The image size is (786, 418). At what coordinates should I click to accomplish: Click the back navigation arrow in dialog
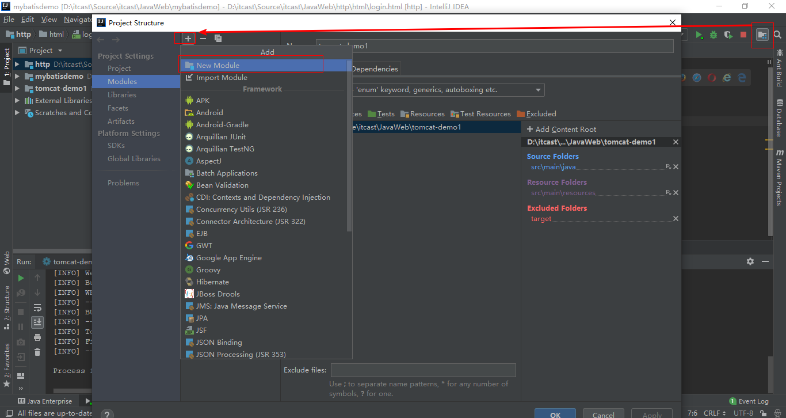point(101,40)
